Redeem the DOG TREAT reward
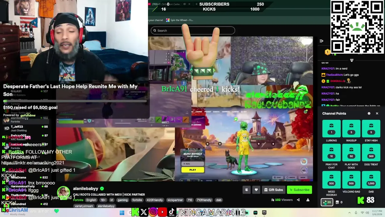 click(x=371, y=153)
